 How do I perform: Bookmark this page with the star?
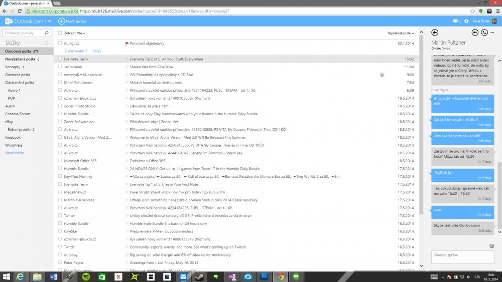(472, 11)
